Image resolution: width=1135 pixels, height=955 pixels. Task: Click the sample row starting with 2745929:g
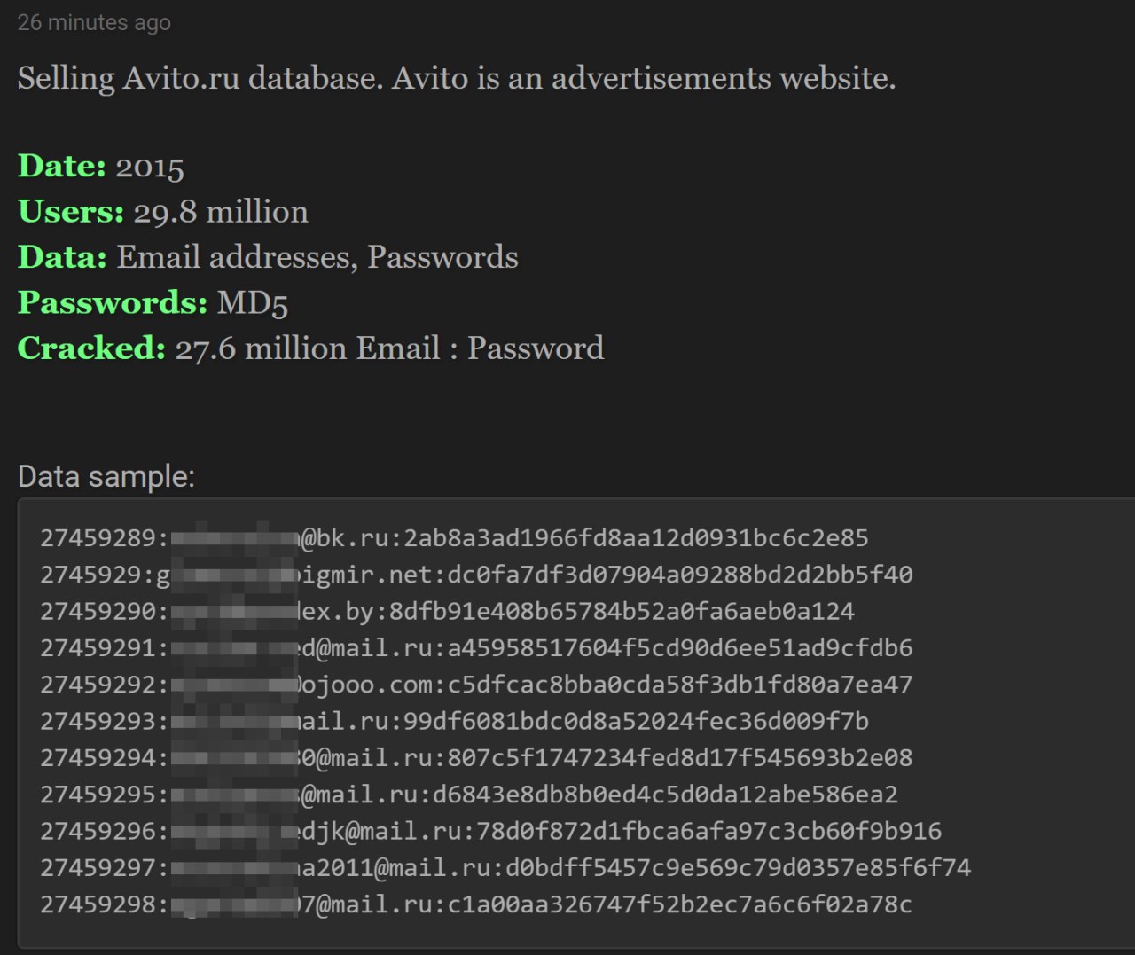pyautogui.click(x=476, y=575)
